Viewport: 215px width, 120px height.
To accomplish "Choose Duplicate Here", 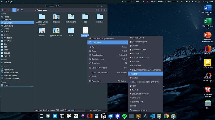I will pos(107,59).
